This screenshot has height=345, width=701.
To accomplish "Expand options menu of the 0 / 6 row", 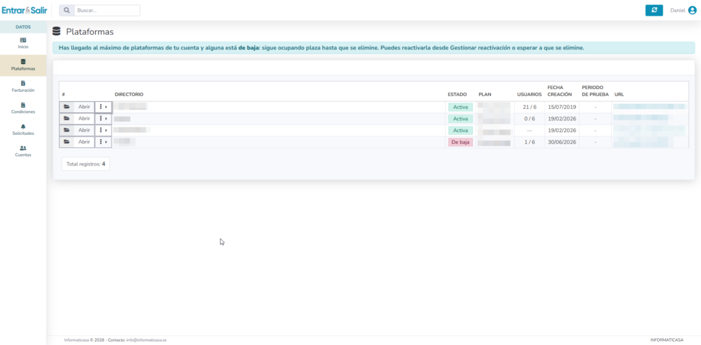I will (103, 118).
